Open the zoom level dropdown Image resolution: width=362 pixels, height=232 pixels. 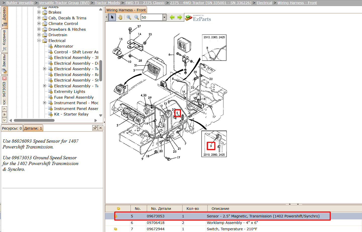tap(164, 17)
